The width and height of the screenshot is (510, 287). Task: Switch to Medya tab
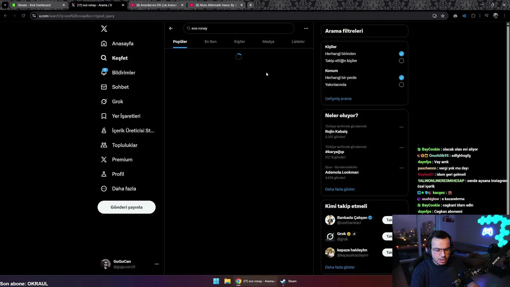268,41
